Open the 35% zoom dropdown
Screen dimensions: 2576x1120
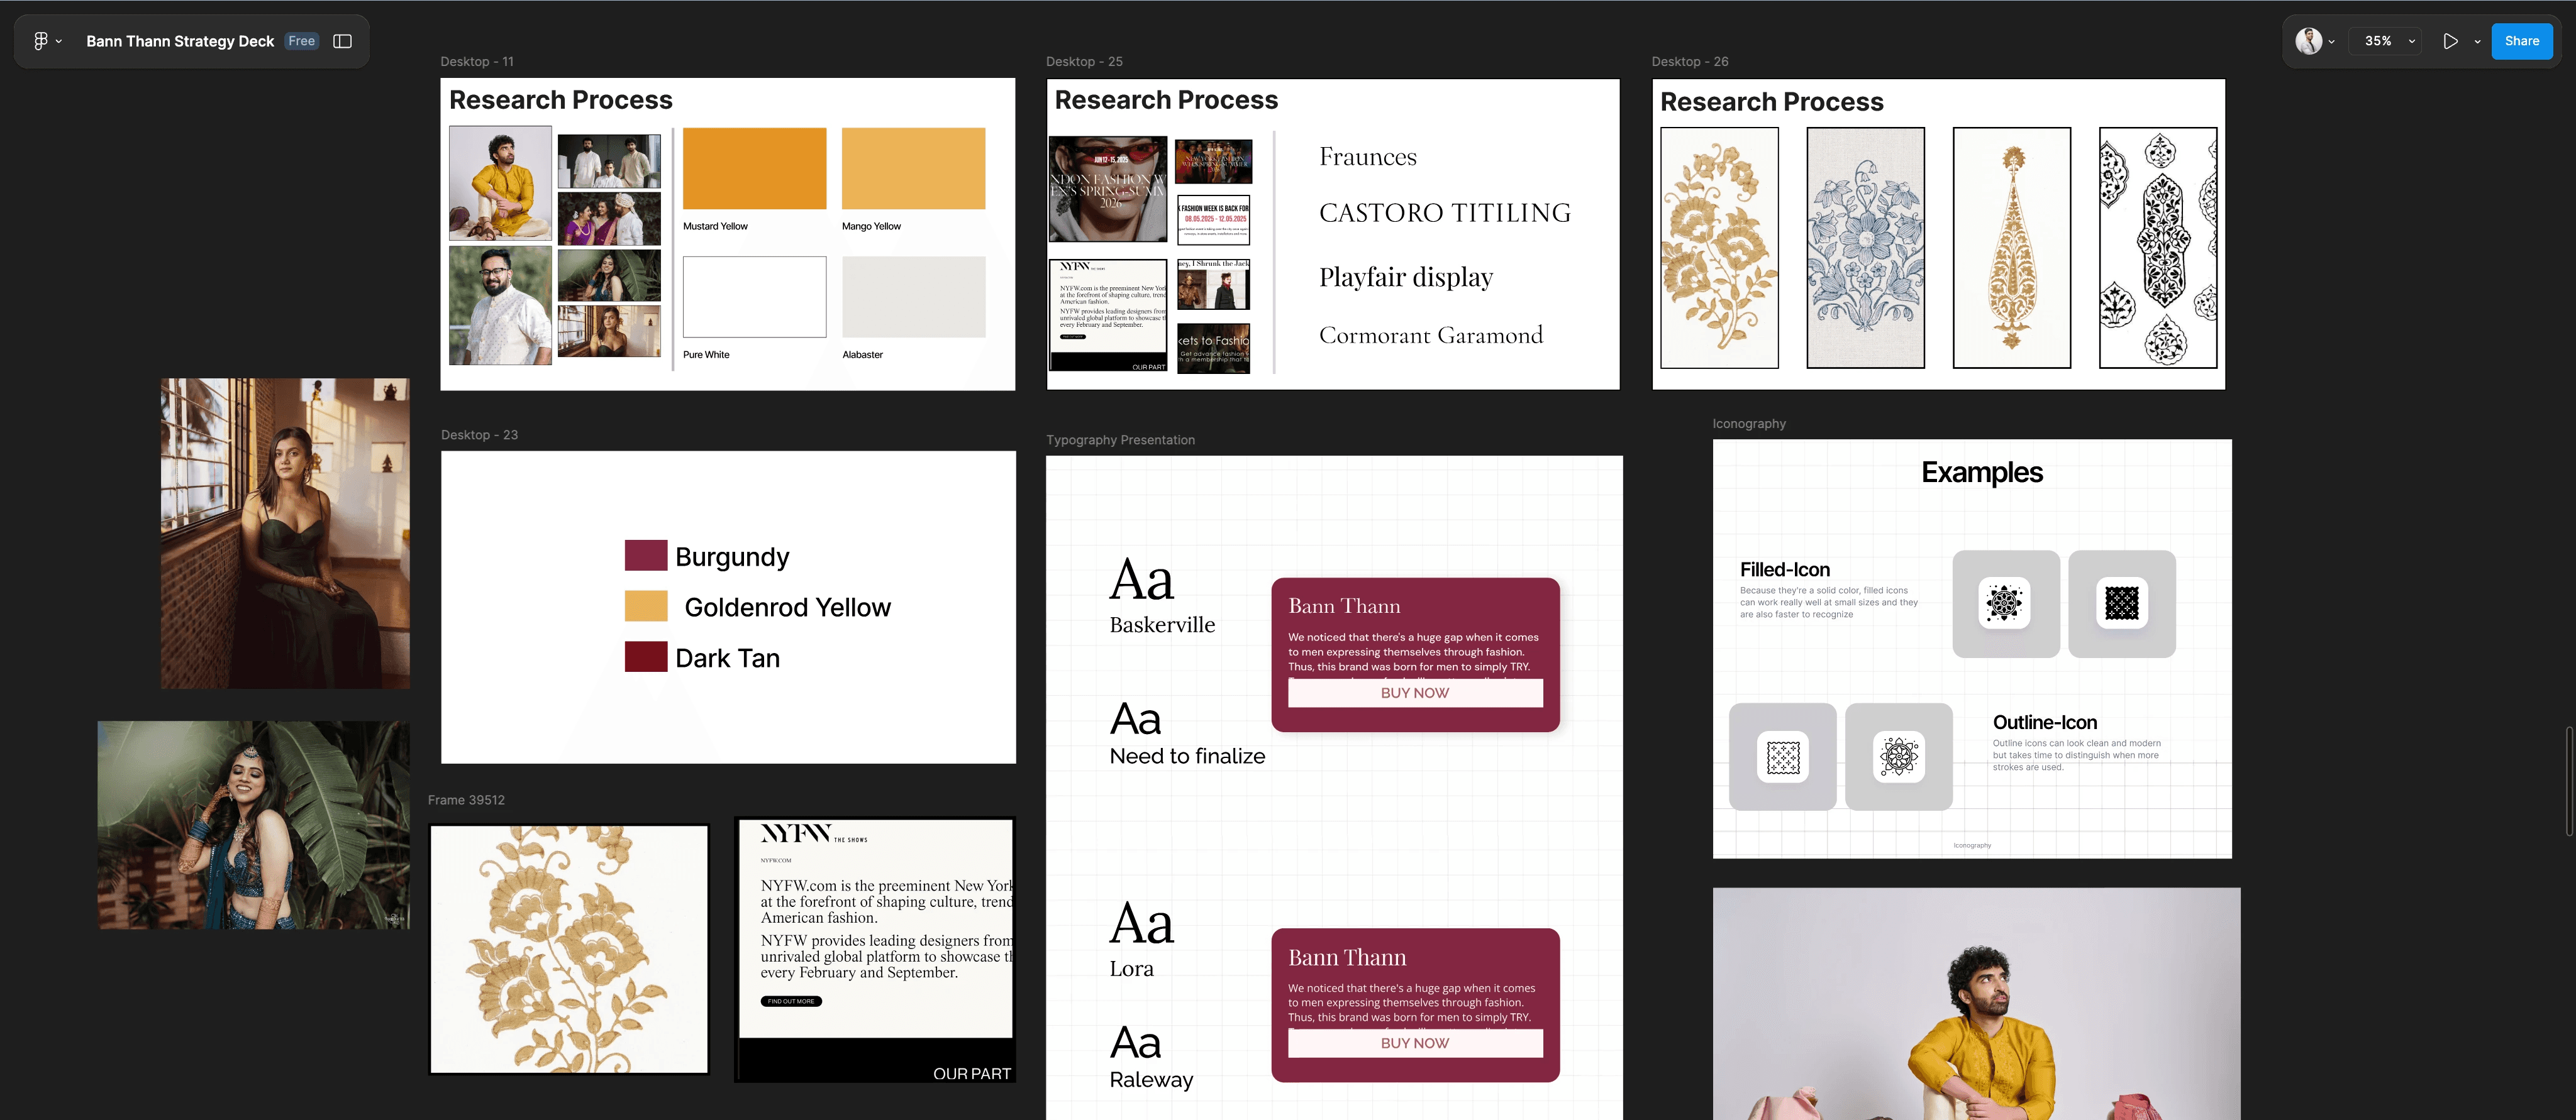tap(2389, 41)
